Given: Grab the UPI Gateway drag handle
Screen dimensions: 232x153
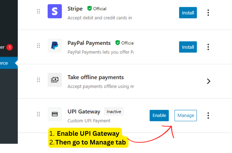Looking at the screenshot, I should tap(38, 114).
